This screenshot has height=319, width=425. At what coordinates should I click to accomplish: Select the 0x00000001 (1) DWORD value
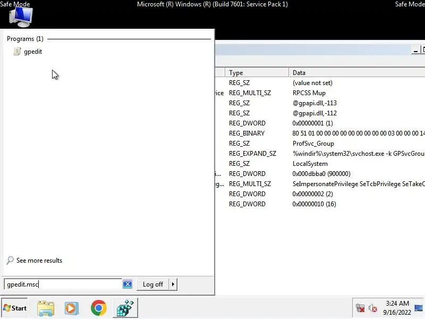coord(312,123)
